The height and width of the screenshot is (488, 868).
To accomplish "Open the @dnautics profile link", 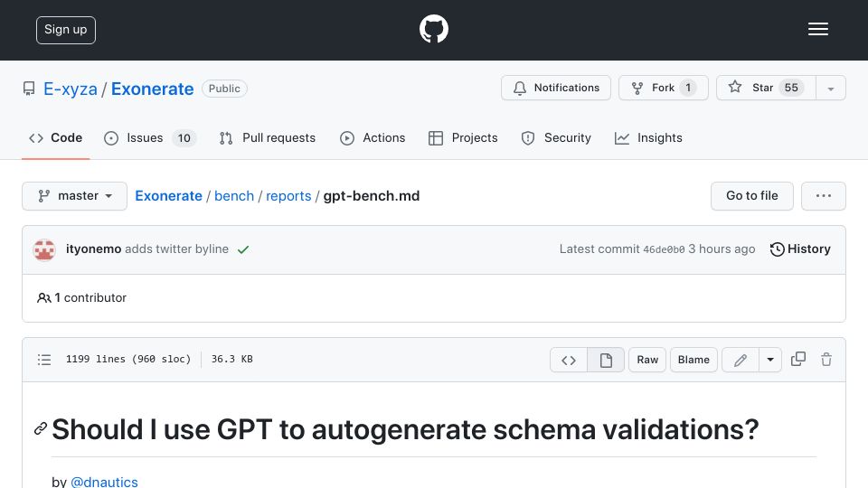I will click(104, 482).
